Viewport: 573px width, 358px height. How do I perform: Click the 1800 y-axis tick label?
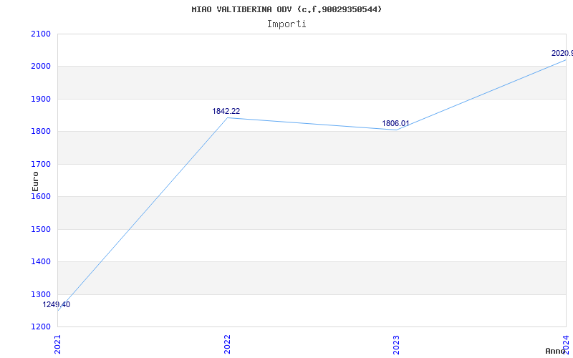coord(41,132)
